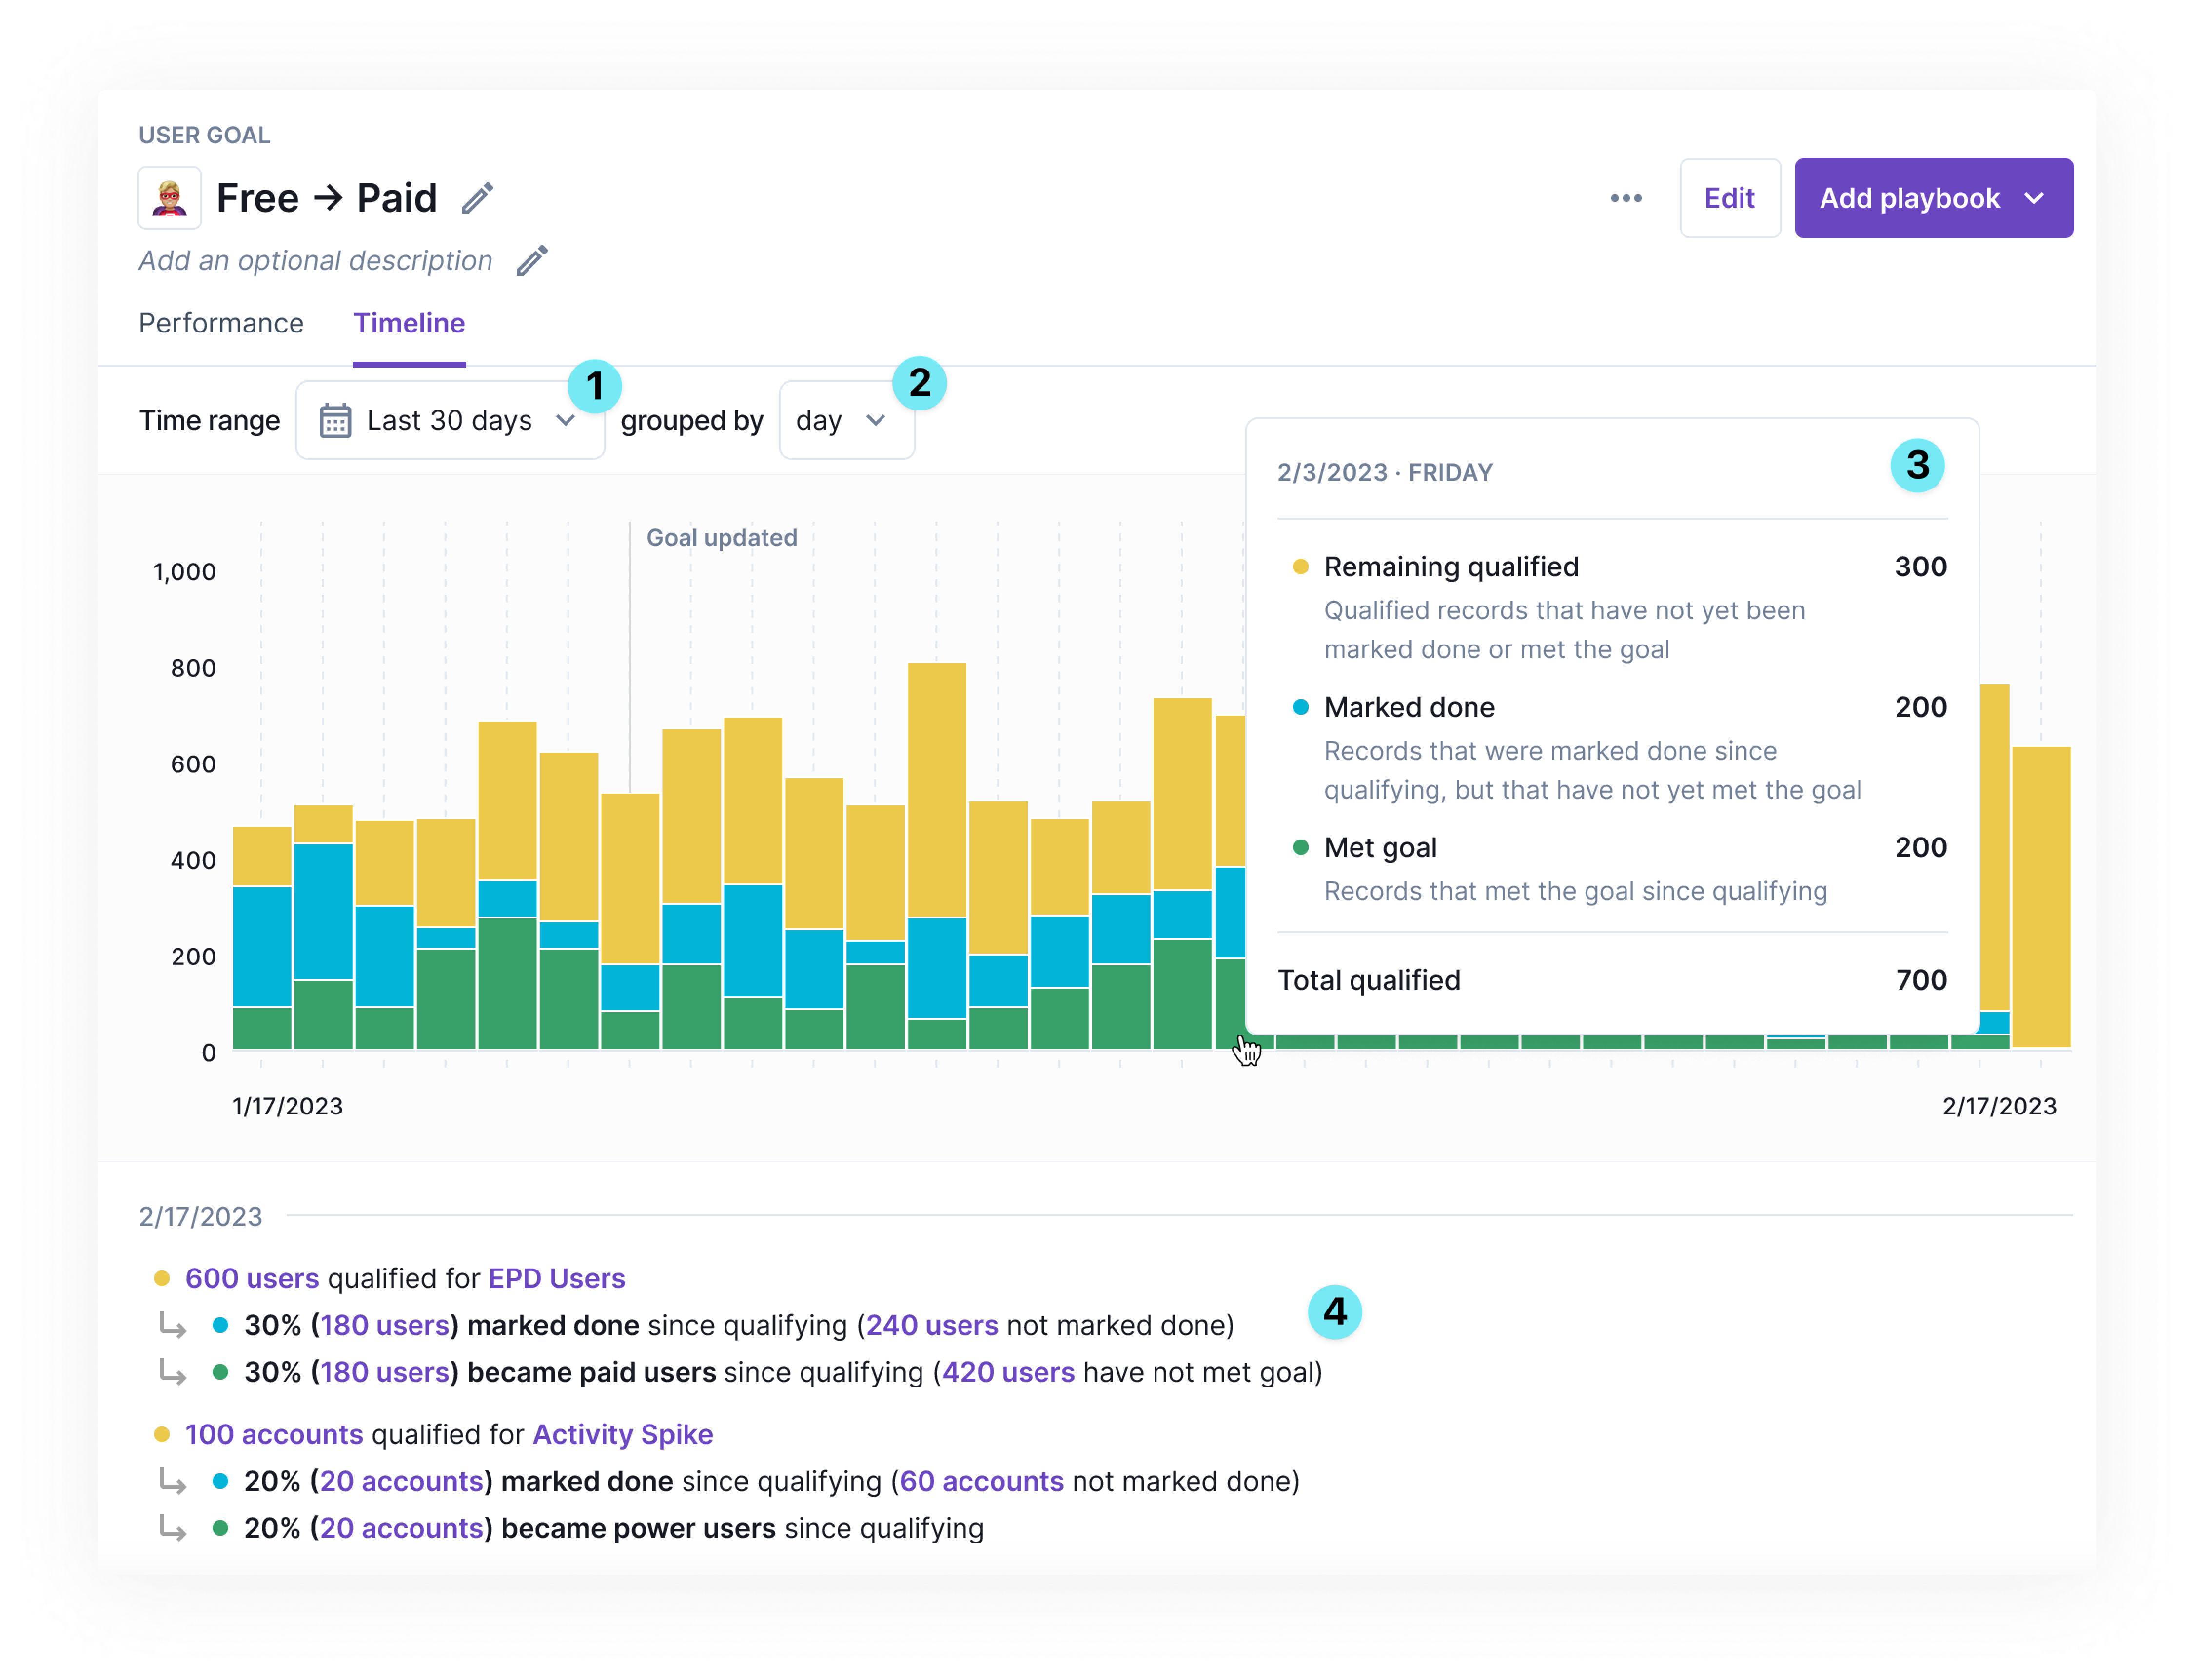Screen dimensions: 2194x1680
Task: Click the Edit button
Action: [x=1729, y=198]
